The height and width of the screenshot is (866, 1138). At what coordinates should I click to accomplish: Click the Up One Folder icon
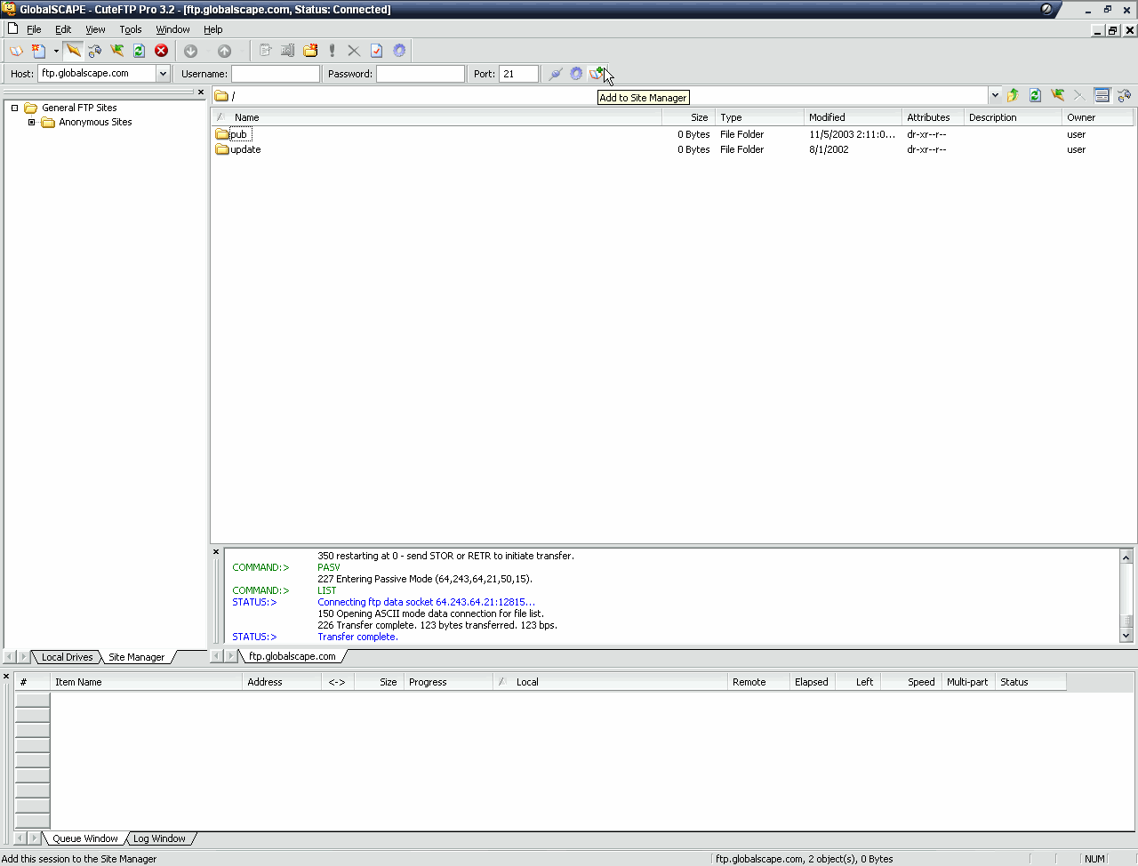tap(1013, 95)
